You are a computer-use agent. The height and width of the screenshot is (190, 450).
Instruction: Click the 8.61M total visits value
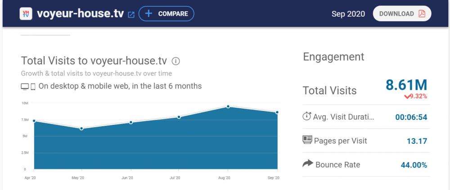pos(406,85)
